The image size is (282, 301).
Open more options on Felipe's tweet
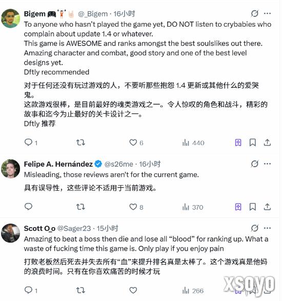[267, 164]
